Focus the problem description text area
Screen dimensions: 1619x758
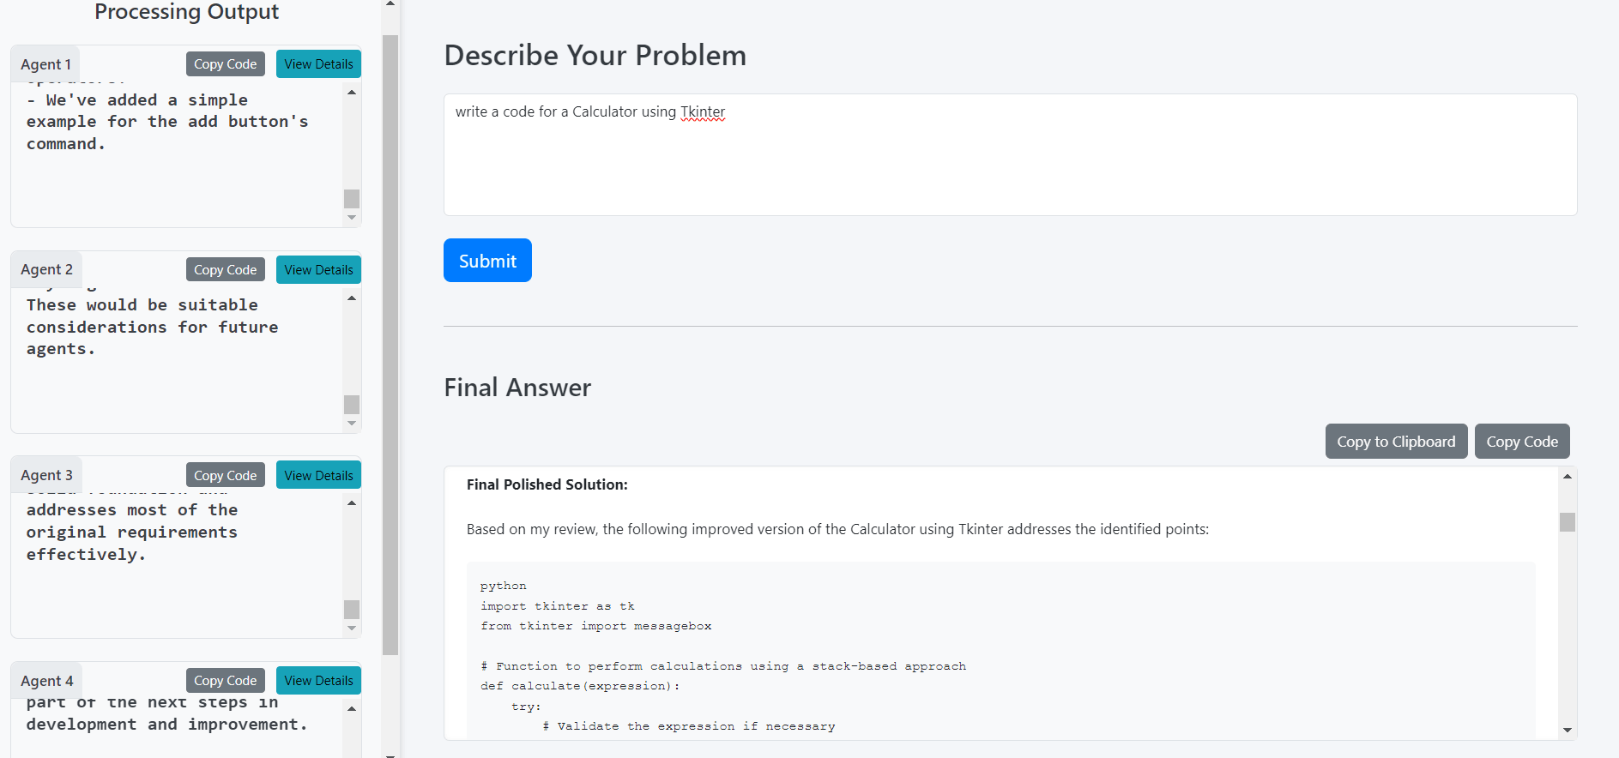point(1010,154)
